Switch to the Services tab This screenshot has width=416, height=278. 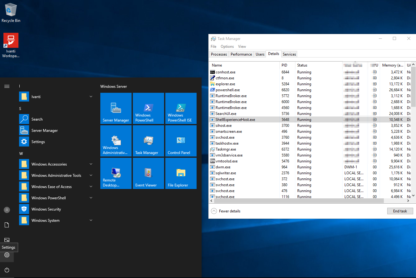pos(289,54)
